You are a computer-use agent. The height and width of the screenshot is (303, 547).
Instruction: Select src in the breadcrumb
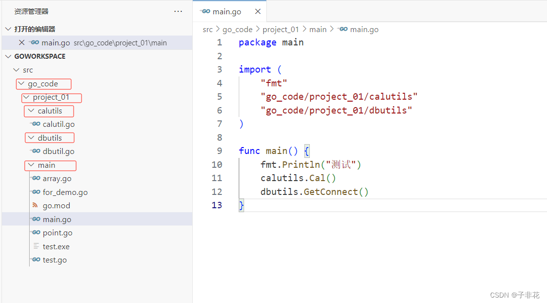coord(208,30)
